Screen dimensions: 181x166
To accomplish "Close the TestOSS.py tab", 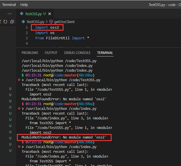I will [x=50, y=14].
